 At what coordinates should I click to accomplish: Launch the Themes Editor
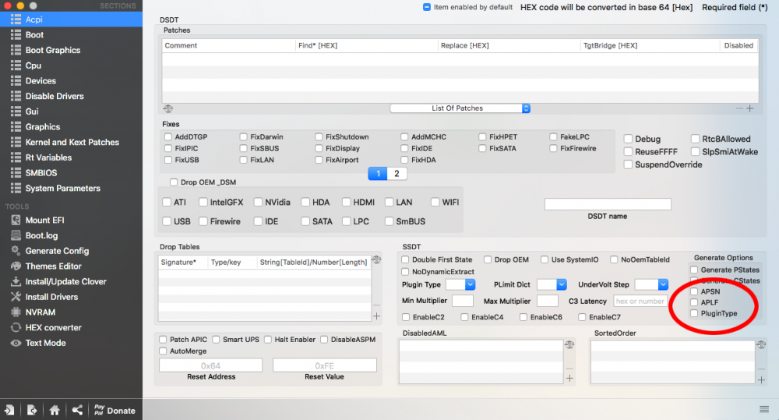[x=53, y=266]
